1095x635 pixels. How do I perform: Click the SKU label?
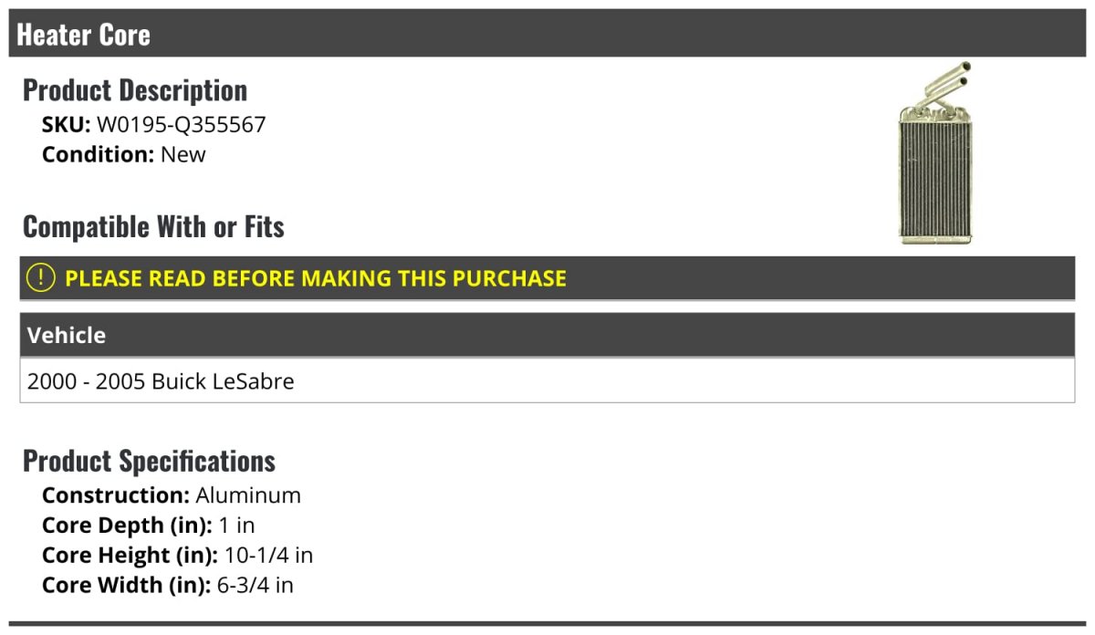(x=67, y=125)
